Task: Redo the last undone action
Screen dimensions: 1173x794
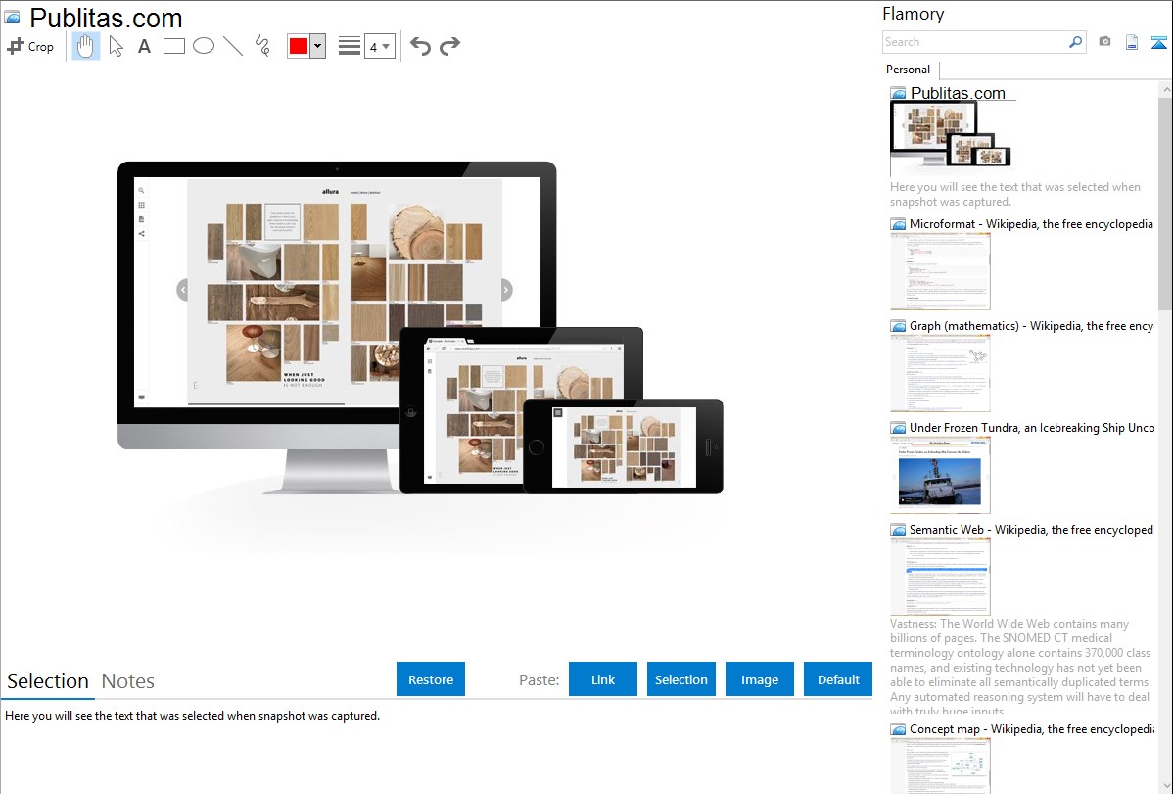Action: click(449, 46)
